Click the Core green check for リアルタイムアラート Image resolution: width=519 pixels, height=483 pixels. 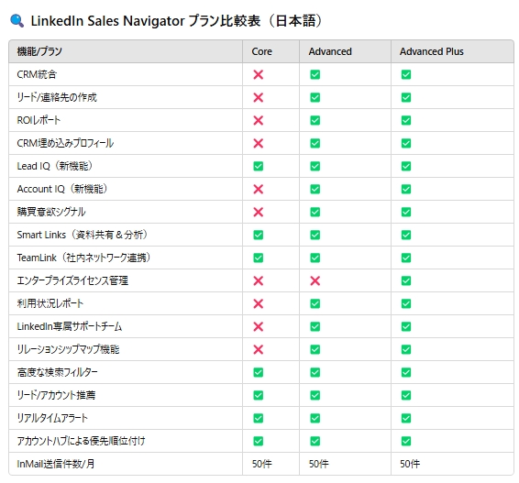(259, 418)
